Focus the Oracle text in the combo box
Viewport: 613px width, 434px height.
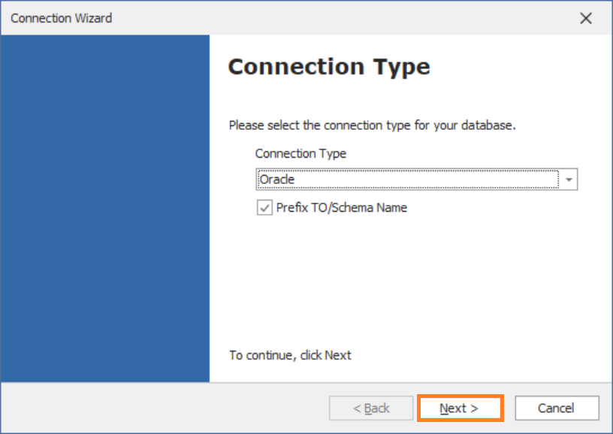[276, 179]
